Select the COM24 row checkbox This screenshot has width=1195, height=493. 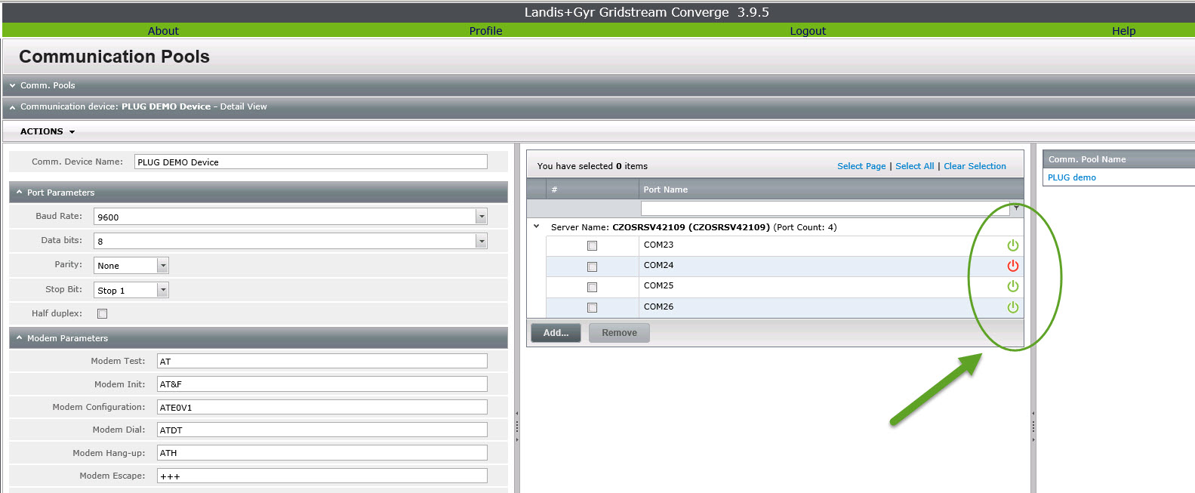pyautogui.click(x=592, y=267)
